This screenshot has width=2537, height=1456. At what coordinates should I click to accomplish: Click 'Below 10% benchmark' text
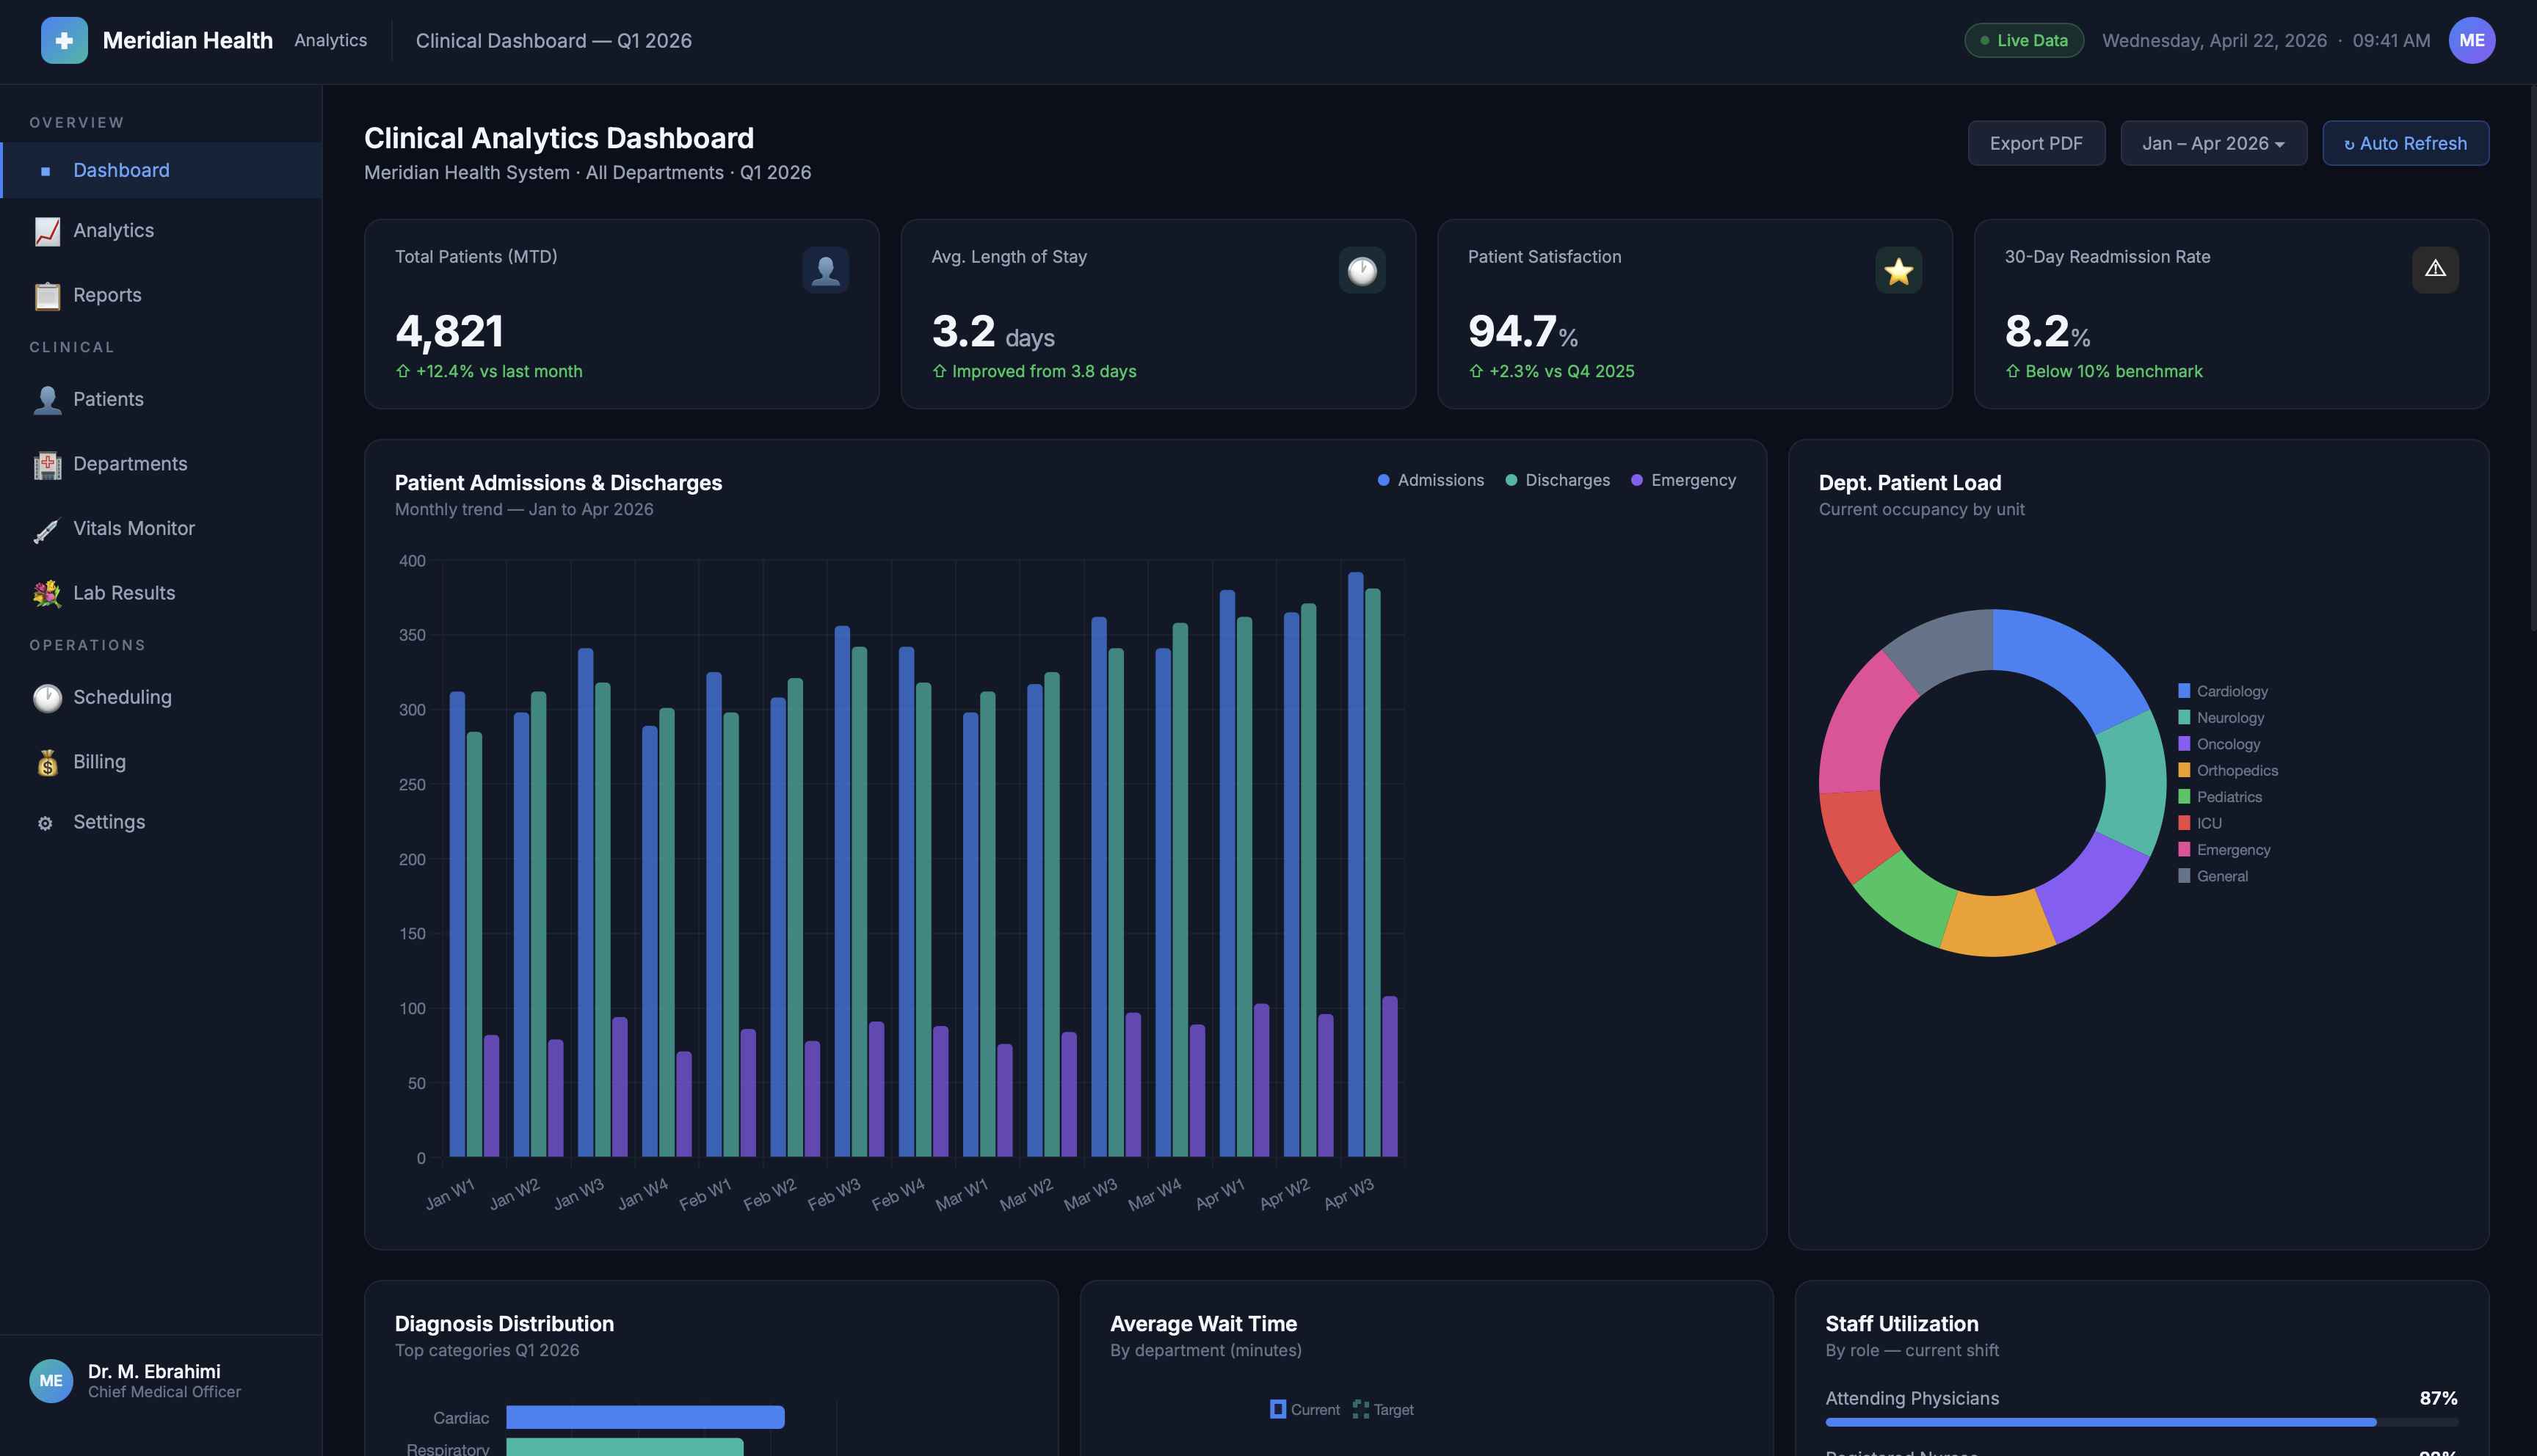click(x=2113, y=371)
